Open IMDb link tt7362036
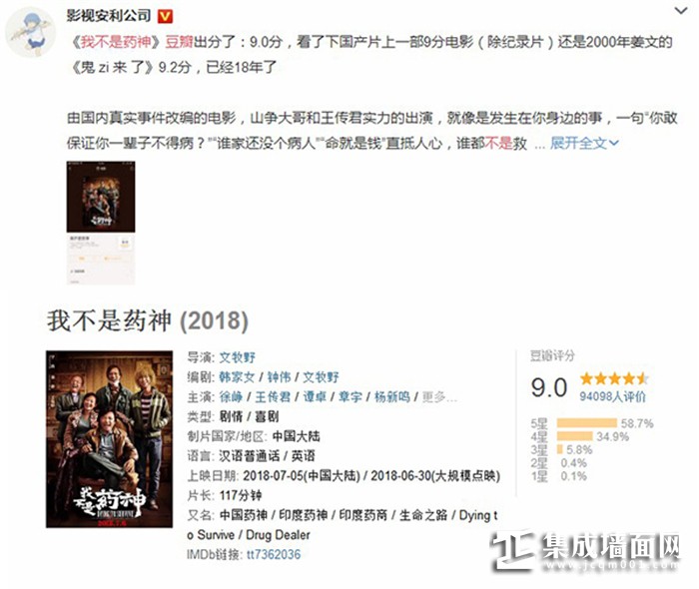699x589 pixels. click(274, 554)
